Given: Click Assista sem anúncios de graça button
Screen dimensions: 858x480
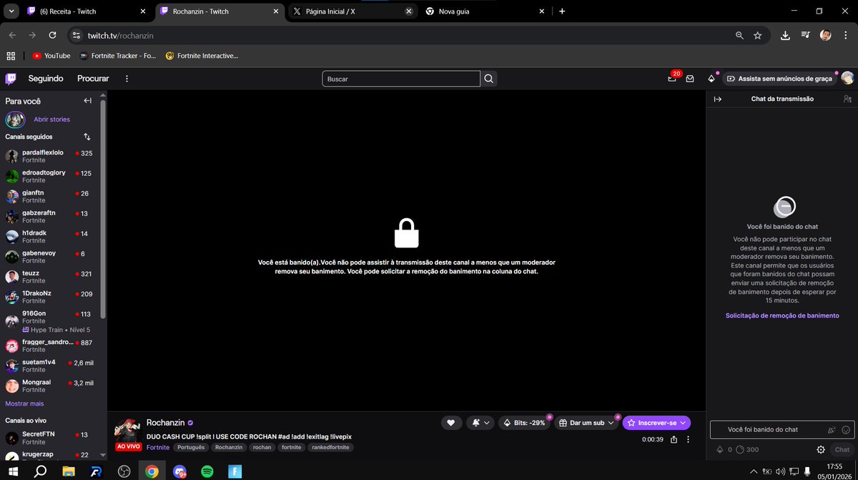Looking at the screenshot, I should pos(779,79).
